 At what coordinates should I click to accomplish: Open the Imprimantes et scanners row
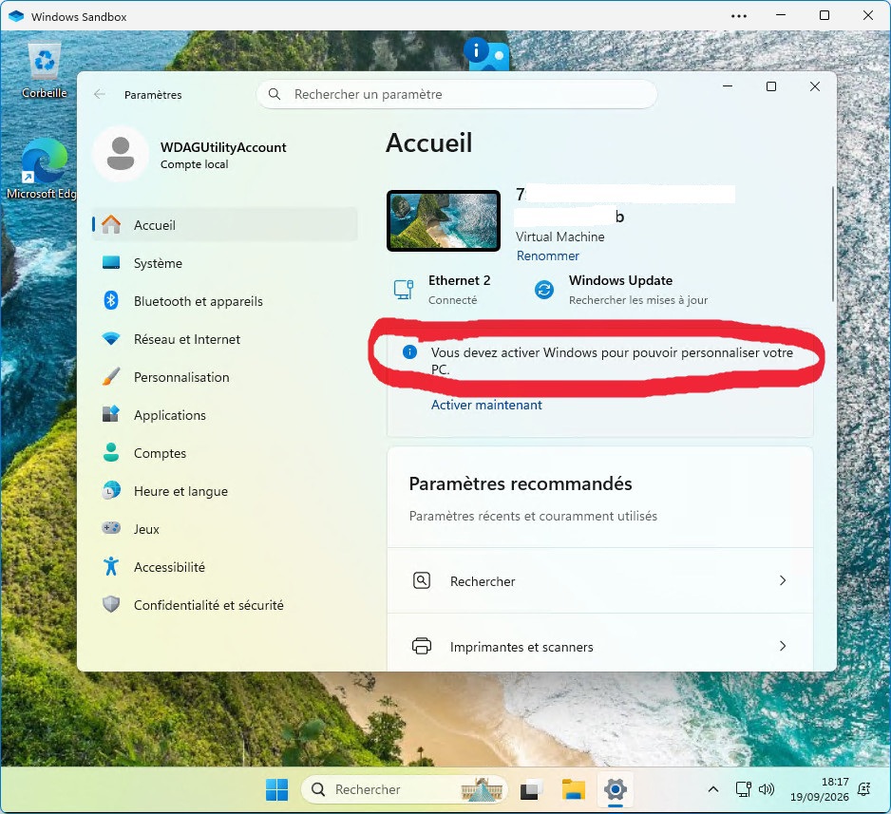600,646
